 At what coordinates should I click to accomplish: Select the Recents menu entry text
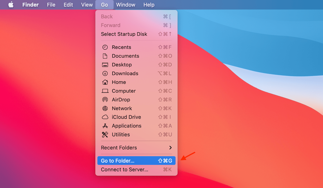(x=121, y=47)
